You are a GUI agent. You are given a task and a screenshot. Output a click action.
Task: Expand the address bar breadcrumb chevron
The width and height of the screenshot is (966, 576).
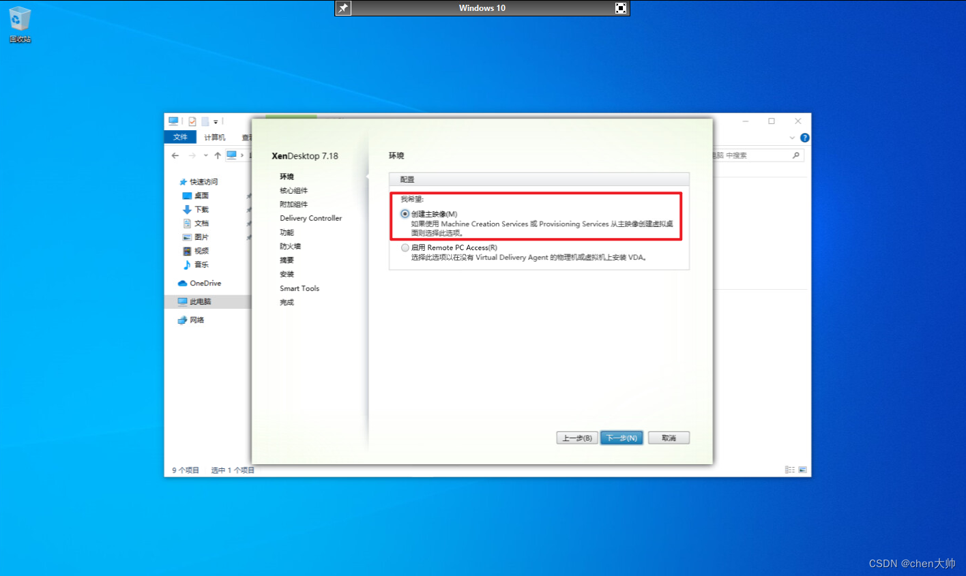pyautogui.click(x=242, y=155)
